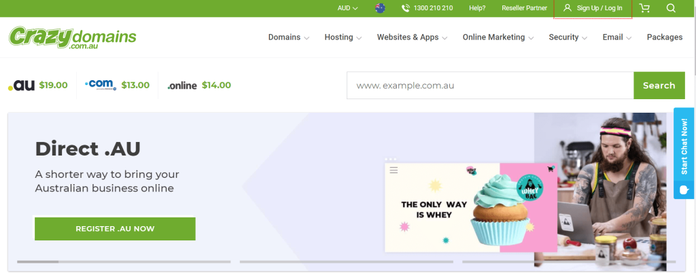Image resolution: width=696 pixels, height=273 pixels.
Task: Open the Packages menu item
Action: 665,37
